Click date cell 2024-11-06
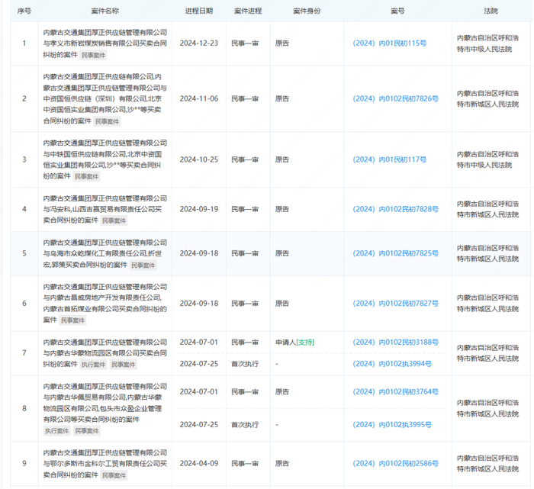The height and width of the screenshot is (489, 534). [x=199, y=98]
